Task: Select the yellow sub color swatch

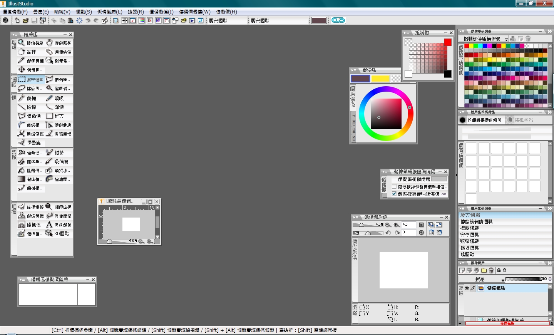Action: tap(380, 79)
